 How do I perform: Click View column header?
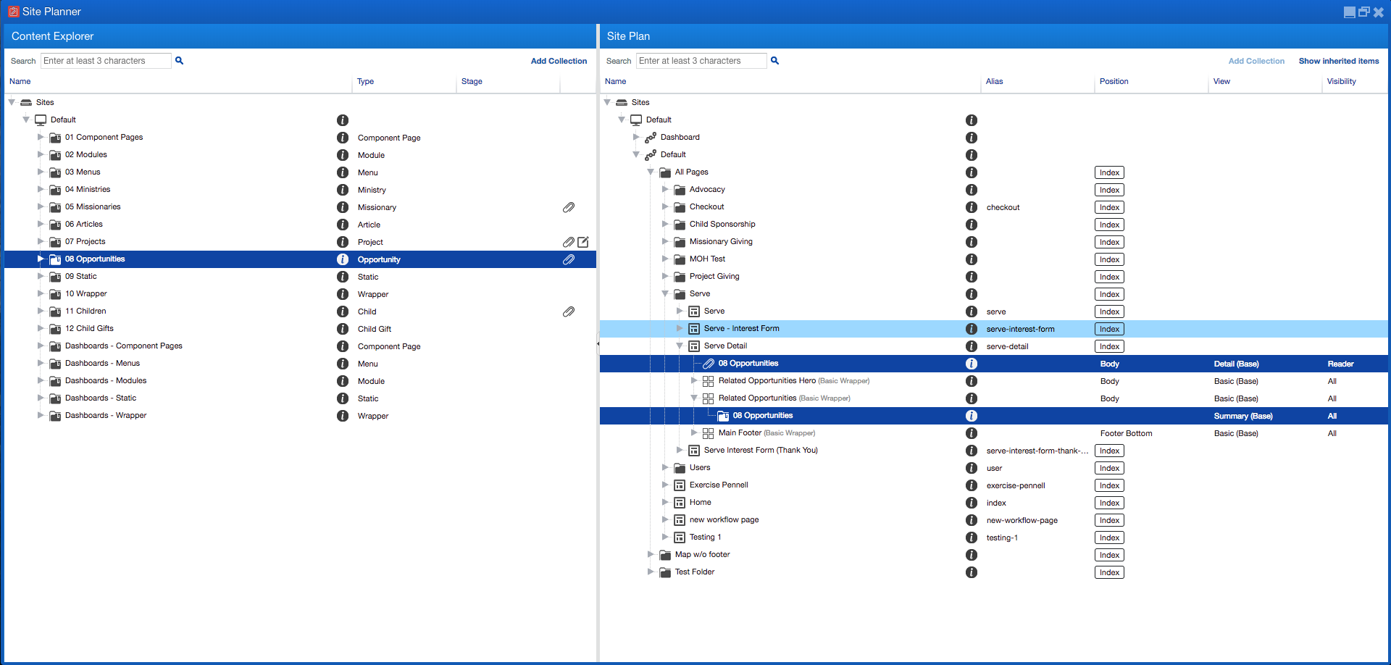point(1221,81)
